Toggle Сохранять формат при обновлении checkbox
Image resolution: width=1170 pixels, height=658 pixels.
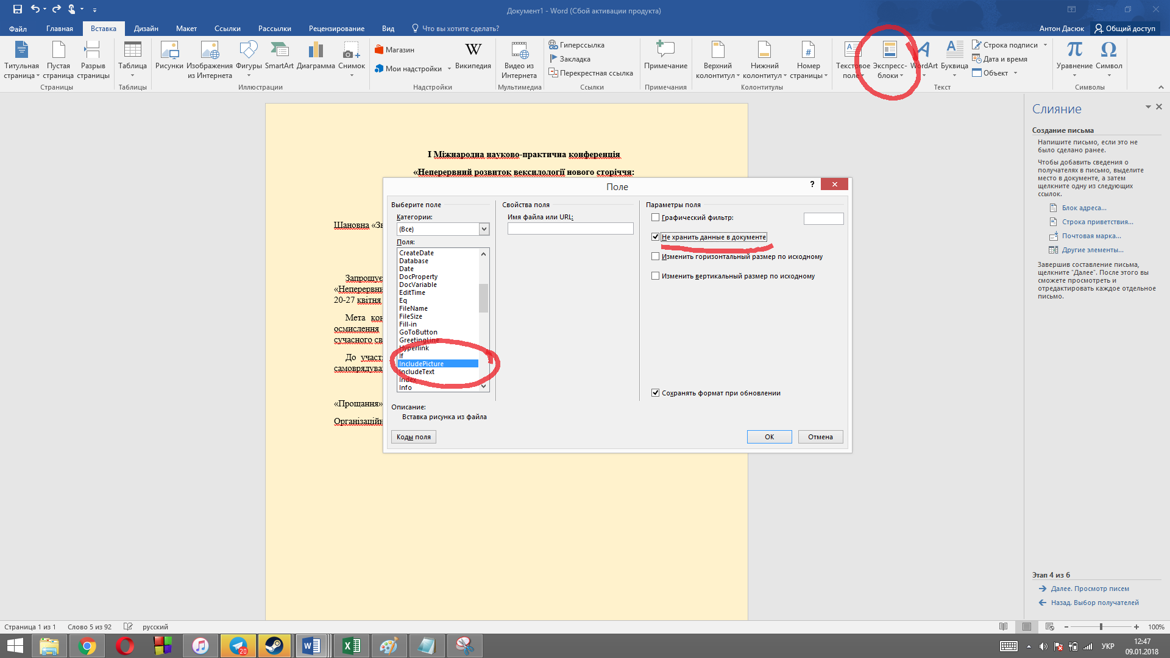coord(656,393)
